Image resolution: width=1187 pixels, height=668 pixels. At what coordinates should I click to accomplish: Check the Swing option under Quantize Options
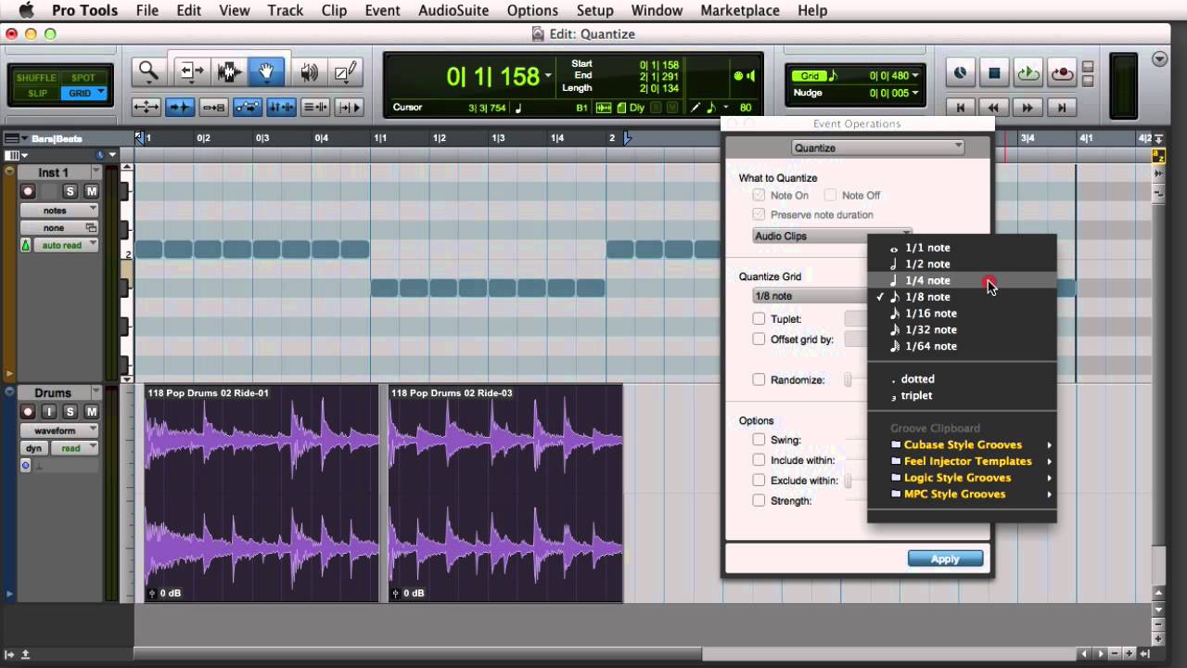coord(759,439)
